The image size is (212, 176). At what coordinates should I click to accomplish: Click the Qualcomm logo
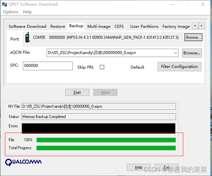pos(23,162)
